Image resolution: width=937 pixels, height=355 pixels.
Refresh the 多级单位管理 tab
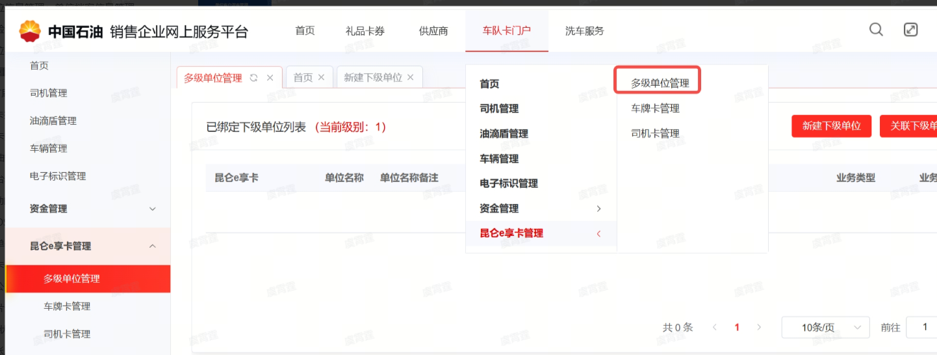(x=254, y=77)
